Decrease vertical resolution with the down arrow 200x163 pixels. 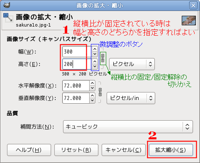coord(92,100)
